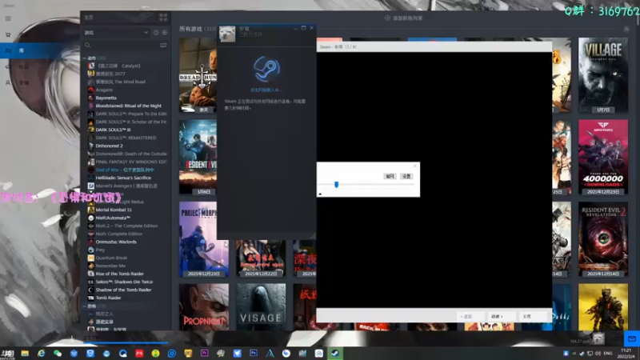The height and width of the screenshot is (360, 640).
Task: Select Bayonetta in the game list
Action: [106, 98]
